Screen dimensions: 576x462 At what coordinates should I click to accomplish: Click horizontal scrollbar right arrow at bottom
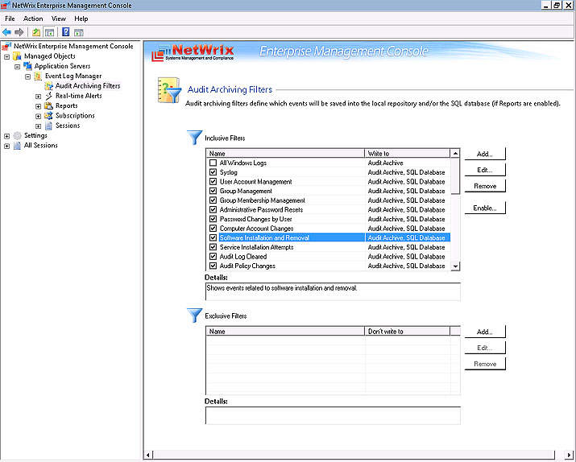[x=569, y=455]
